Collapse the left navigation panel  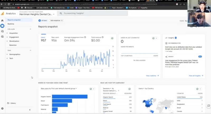coord(30,110)
